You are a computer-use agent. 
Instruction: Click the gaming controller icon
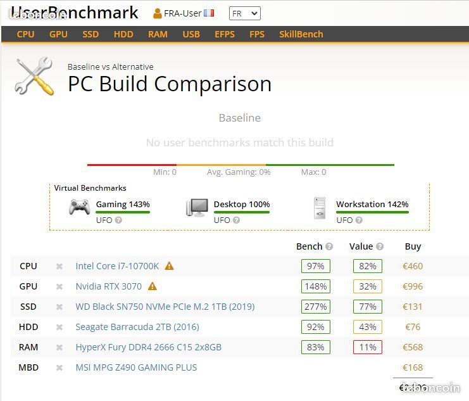coord(80,207)
